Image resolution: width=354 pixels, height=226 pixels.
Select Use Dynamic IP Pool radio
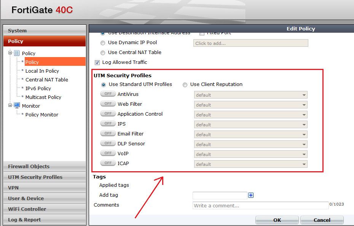click(103, 43)
